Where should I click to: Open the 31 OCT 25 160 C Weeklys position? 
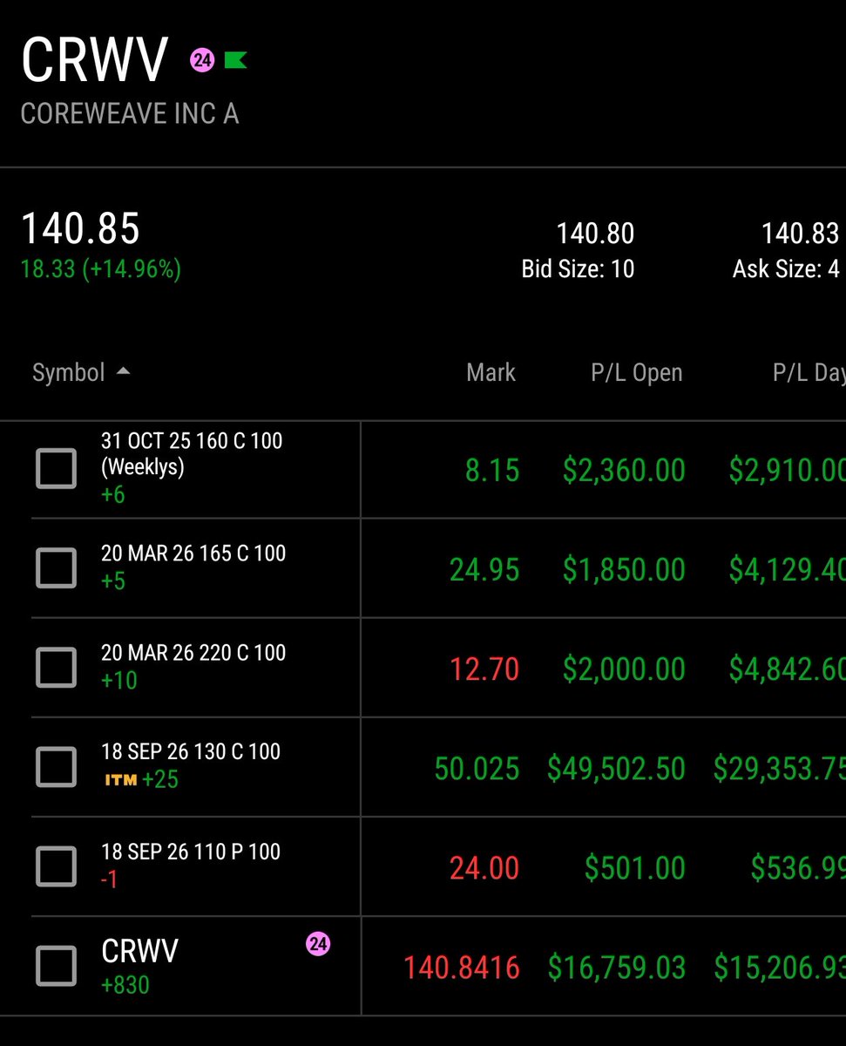[x=192, y=453]
